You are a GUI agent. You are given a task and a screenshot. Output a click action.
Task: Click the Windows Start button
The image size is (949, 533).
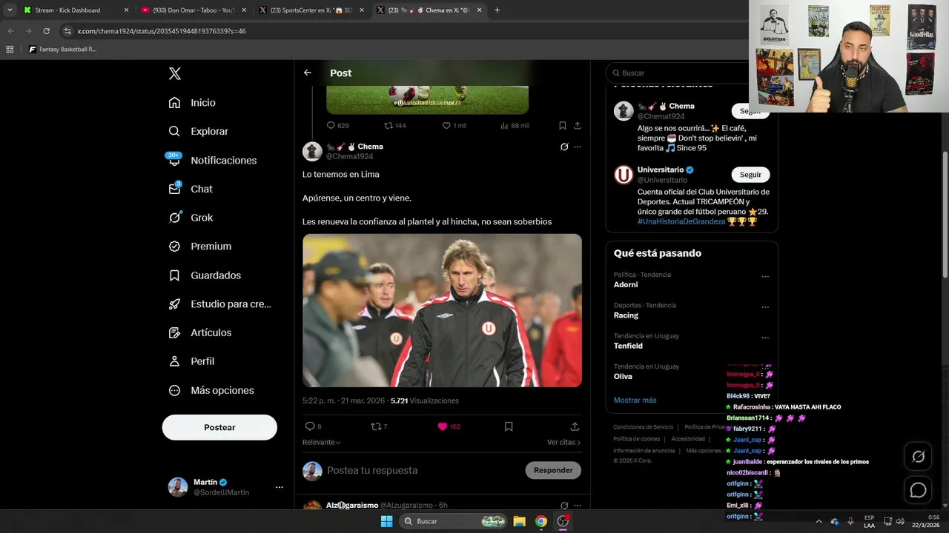click(386, 521)
